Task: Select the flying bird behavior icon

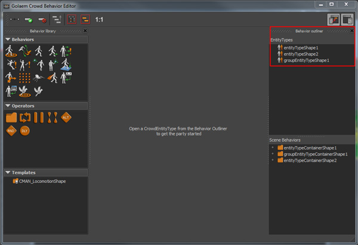Action: (38, 91)
